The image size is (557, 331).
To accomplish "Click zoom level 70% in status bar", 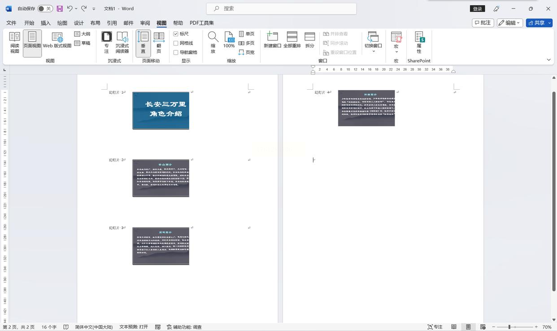I will tap(547, 327).
